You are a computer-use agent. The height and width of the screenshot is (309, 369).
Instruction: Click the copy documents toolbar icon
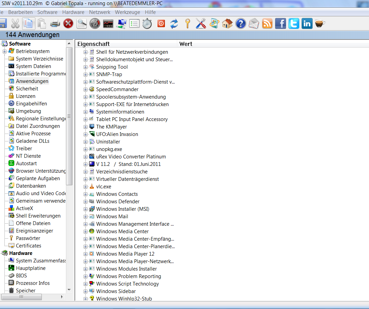point(29,23)
